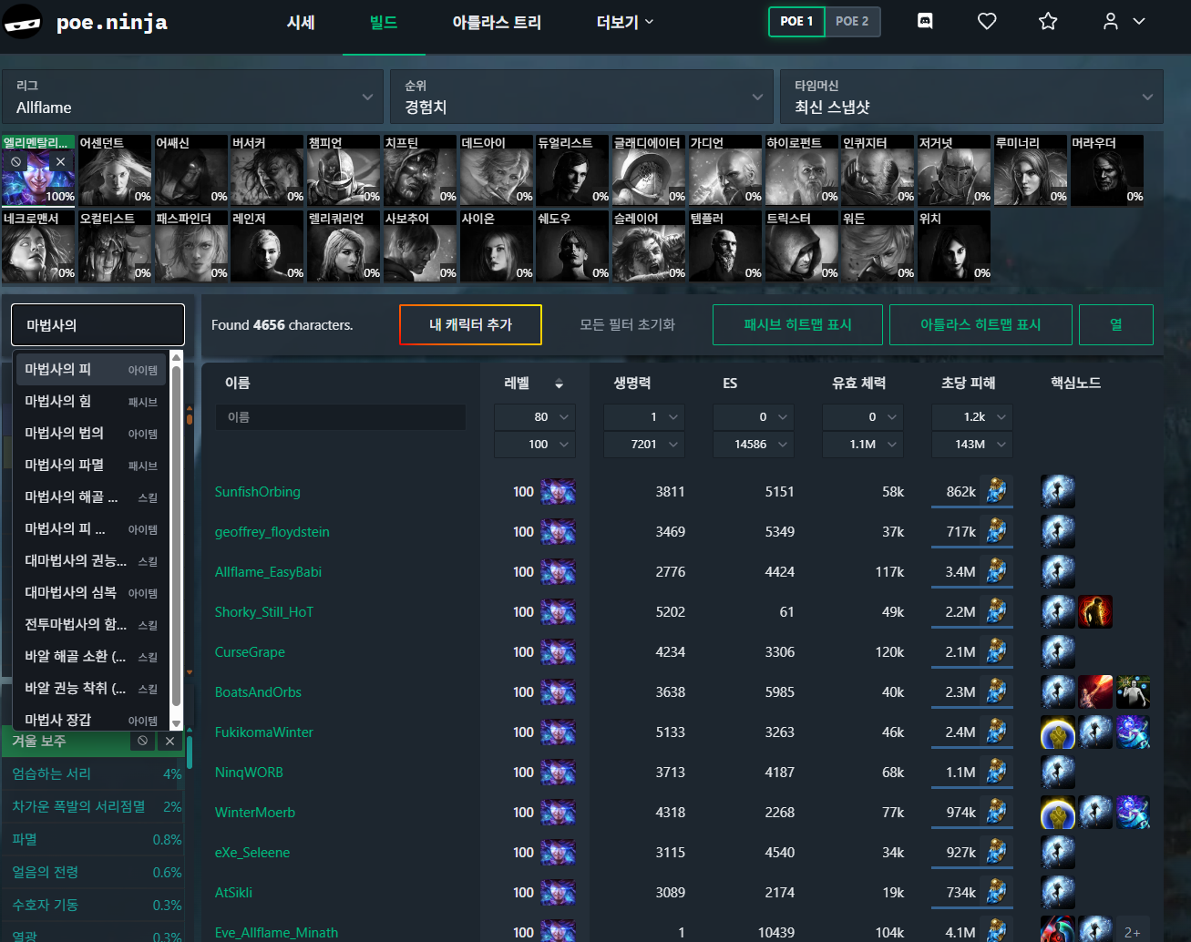Show the passive heatmap (패시브 히트맵 표시)
This screenshot has height=942, width=1191.
pyautogui.click(x=797, y=325)
